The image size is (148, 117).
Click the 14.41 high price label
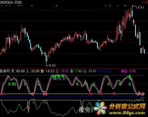pos(140,8)
